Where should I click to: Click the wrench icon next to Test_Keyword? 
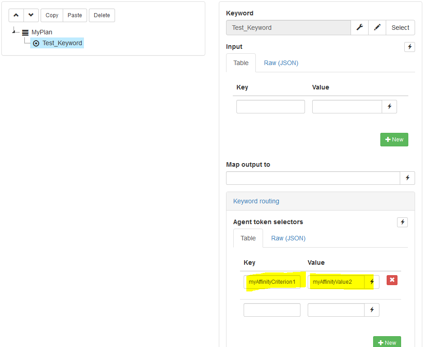pyautogui.click(x=360, y=28)
